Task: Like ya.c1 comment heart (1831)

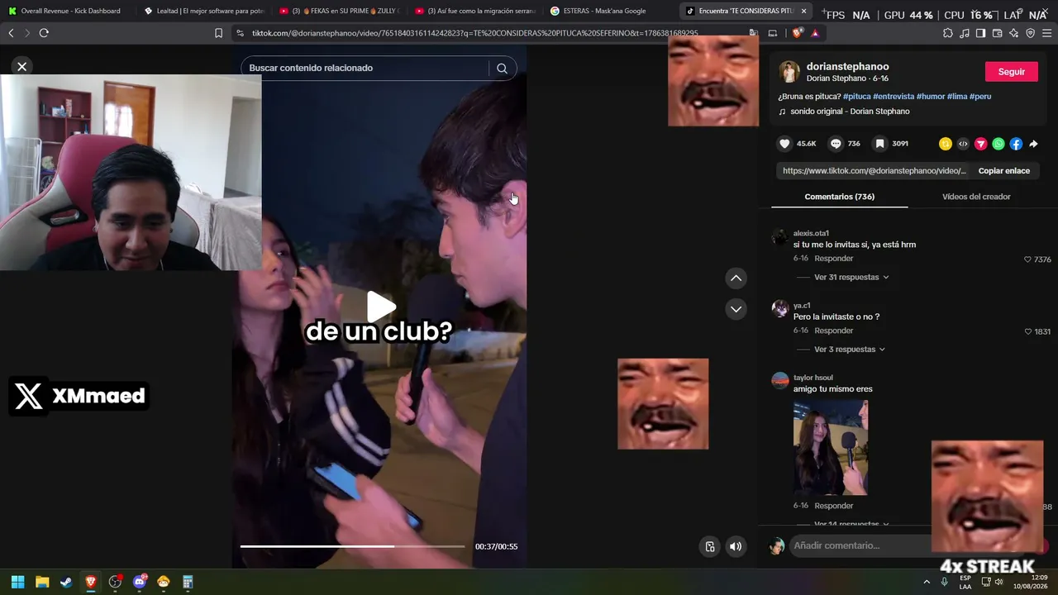Action: (x=1028, y=331)
